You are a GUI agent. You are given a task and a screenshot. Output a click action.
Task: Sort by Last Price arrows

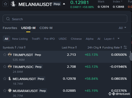tap(76, 47)
